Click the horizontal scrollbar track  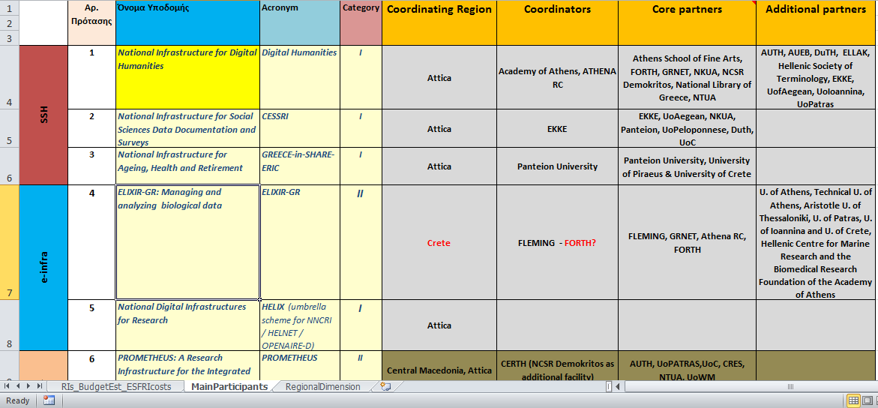[x=751, y=387]
